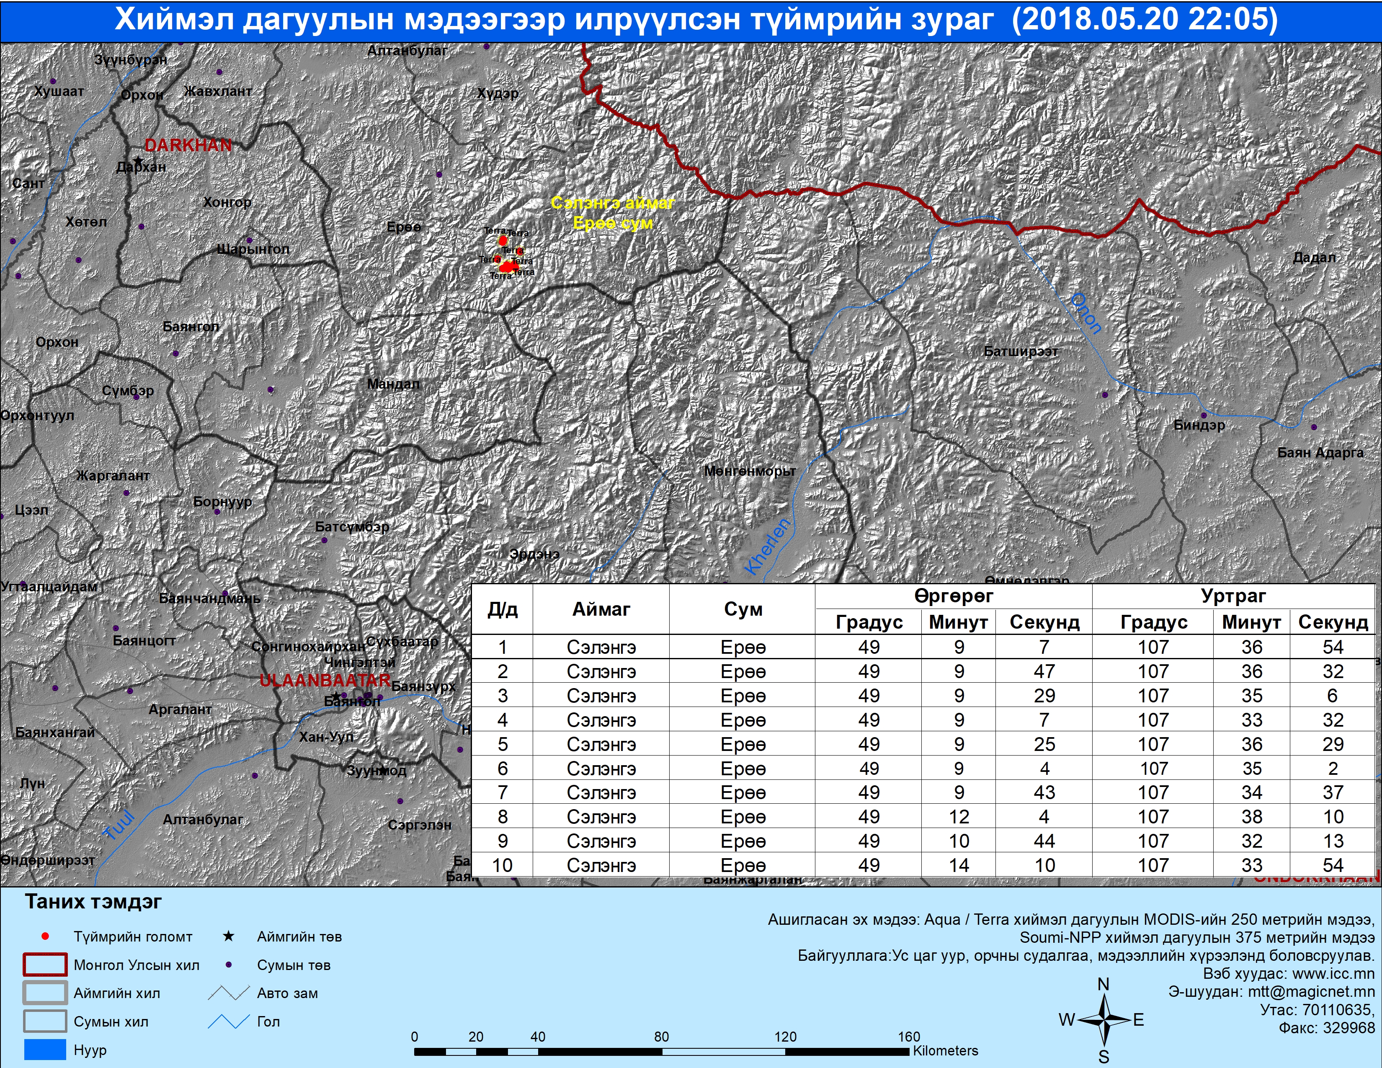
Task: Click the Kilometers scale bar label
Action: click(945, 1050)
